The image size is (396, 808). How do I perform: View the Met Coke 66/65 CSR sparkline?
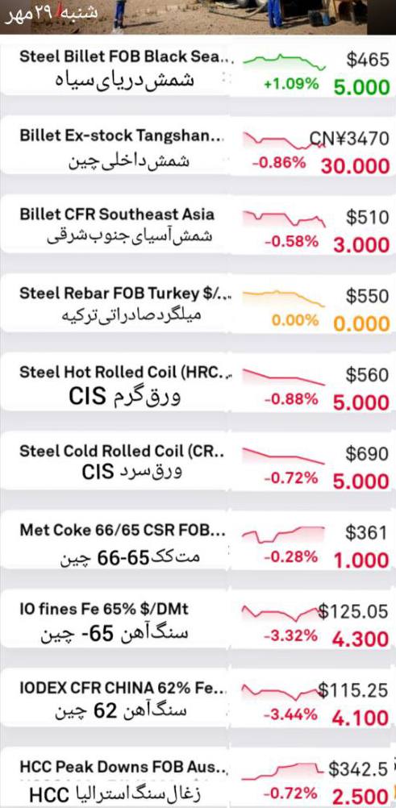pyautogui.click(x=284, y=535)
